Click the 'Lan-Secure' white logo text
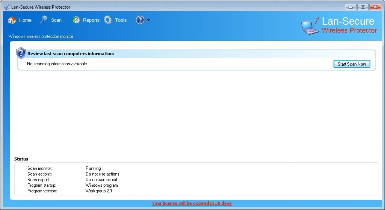 [348, 21]
